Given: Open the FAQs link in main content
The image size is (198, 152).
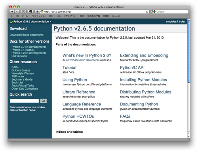Looking at the screenshot, I should pyautogui.click(x=125, y=116).
